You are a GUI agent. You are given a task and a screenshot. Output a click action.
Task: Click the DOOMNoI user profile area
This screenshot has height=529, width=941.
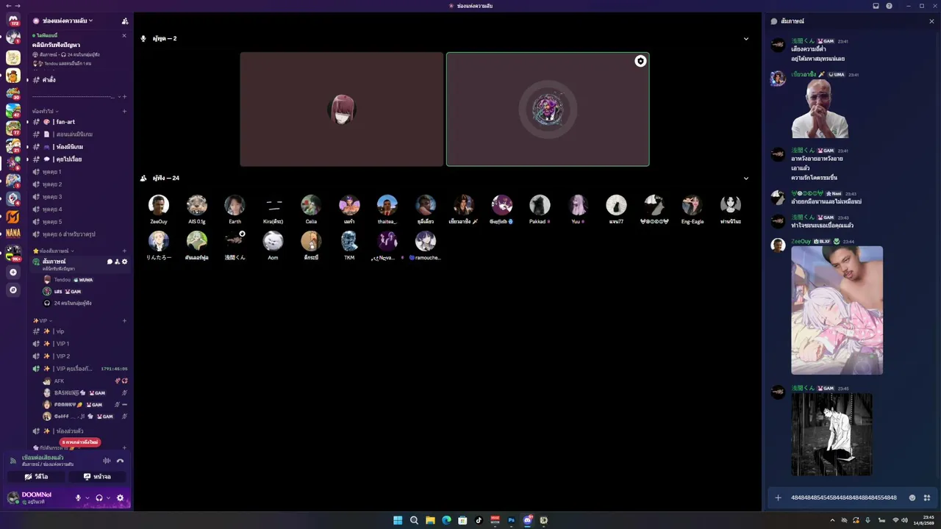[x=38, y=498]
